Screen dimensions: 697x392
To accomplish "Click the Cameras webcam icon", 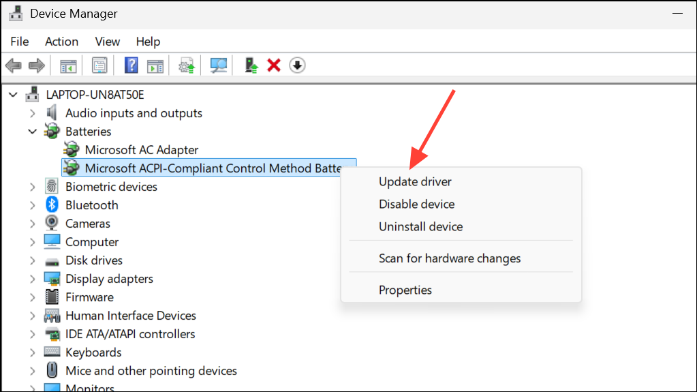I will (x=52, y=223).
